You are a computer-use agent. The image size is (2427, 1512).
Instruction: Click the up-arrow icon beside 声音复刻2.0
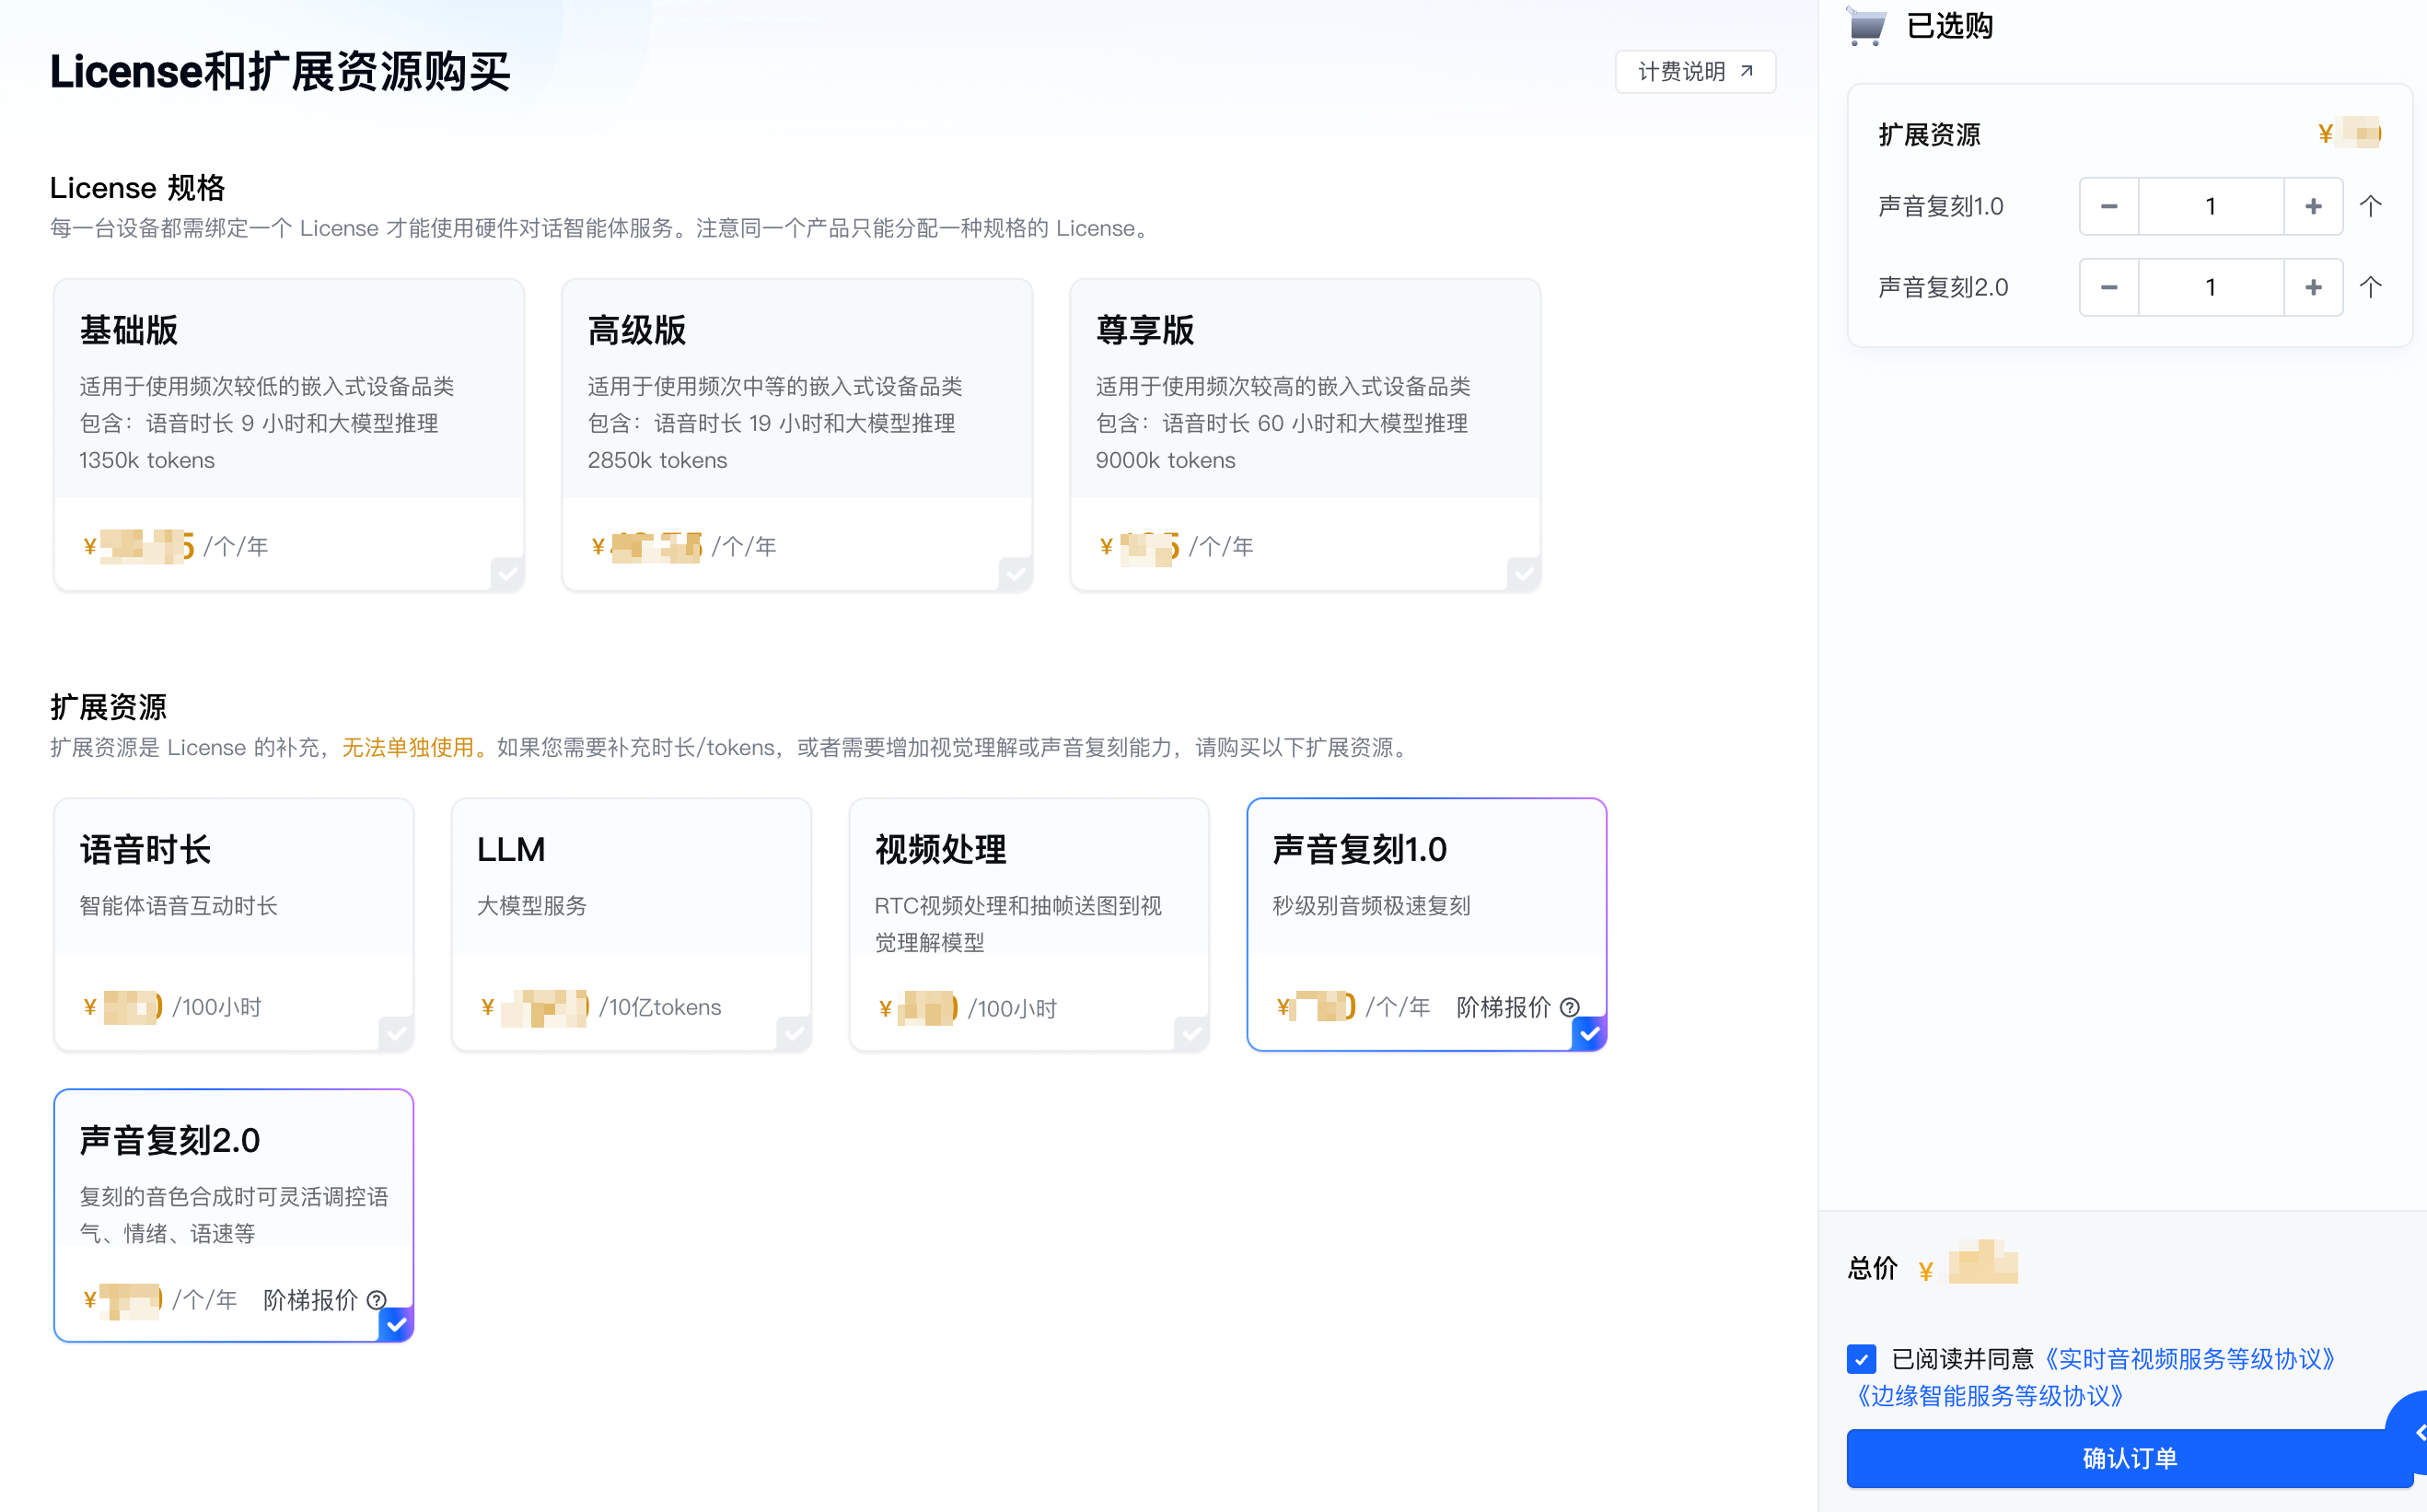[x=2370, y=288]
